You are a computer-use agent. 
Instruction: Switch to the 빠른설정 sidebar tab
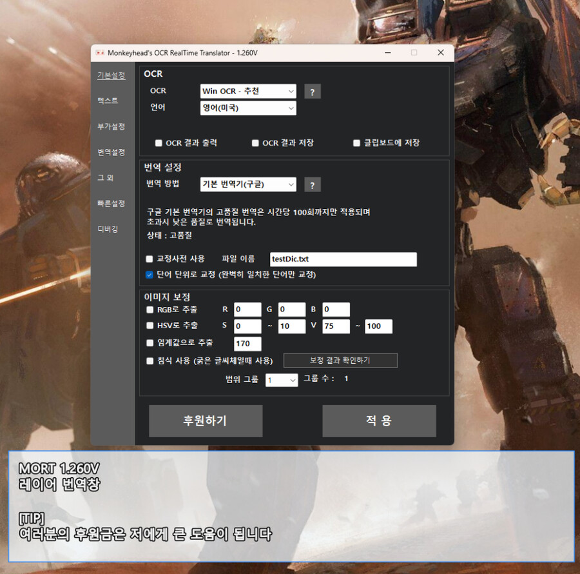click(x=111, y=203)
